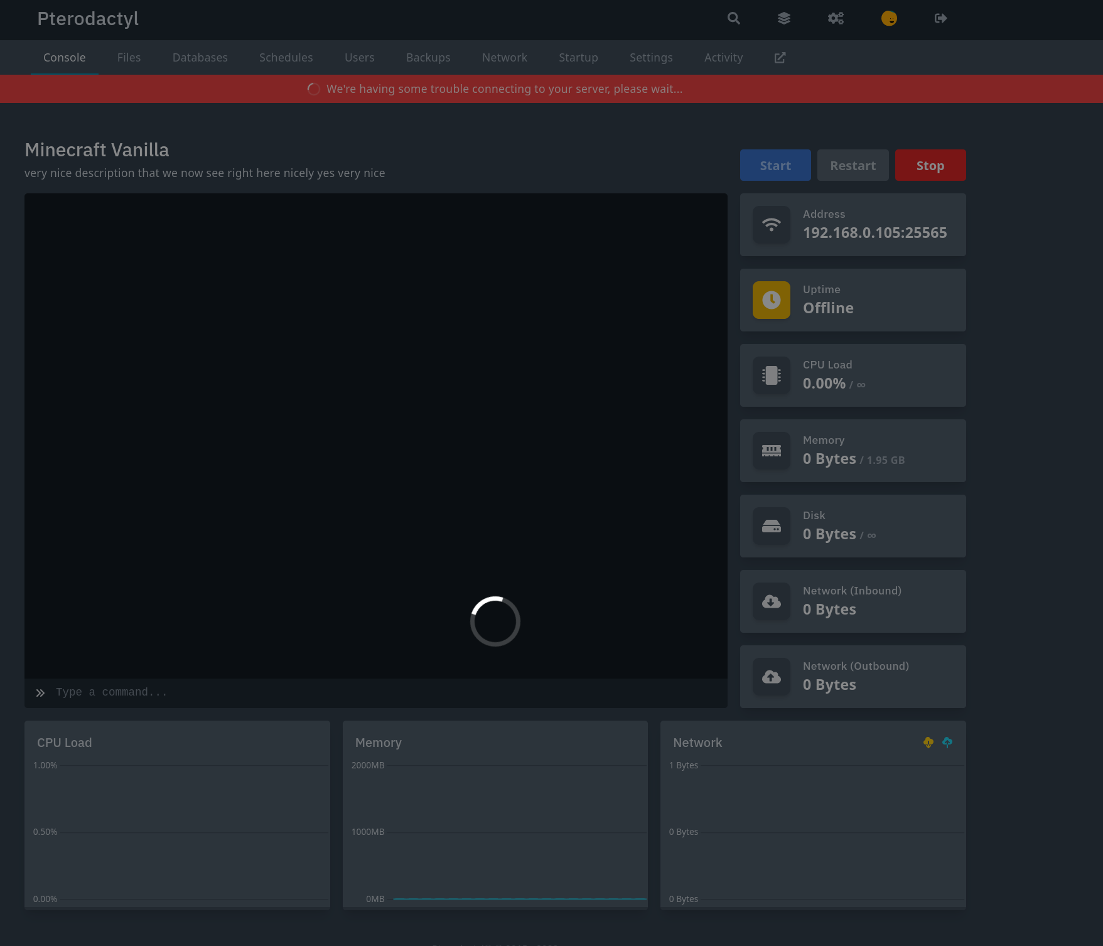The height and width of the screenshot is (946, 1103).
Task: Click the blue Start button
Action: coord(775,166)
